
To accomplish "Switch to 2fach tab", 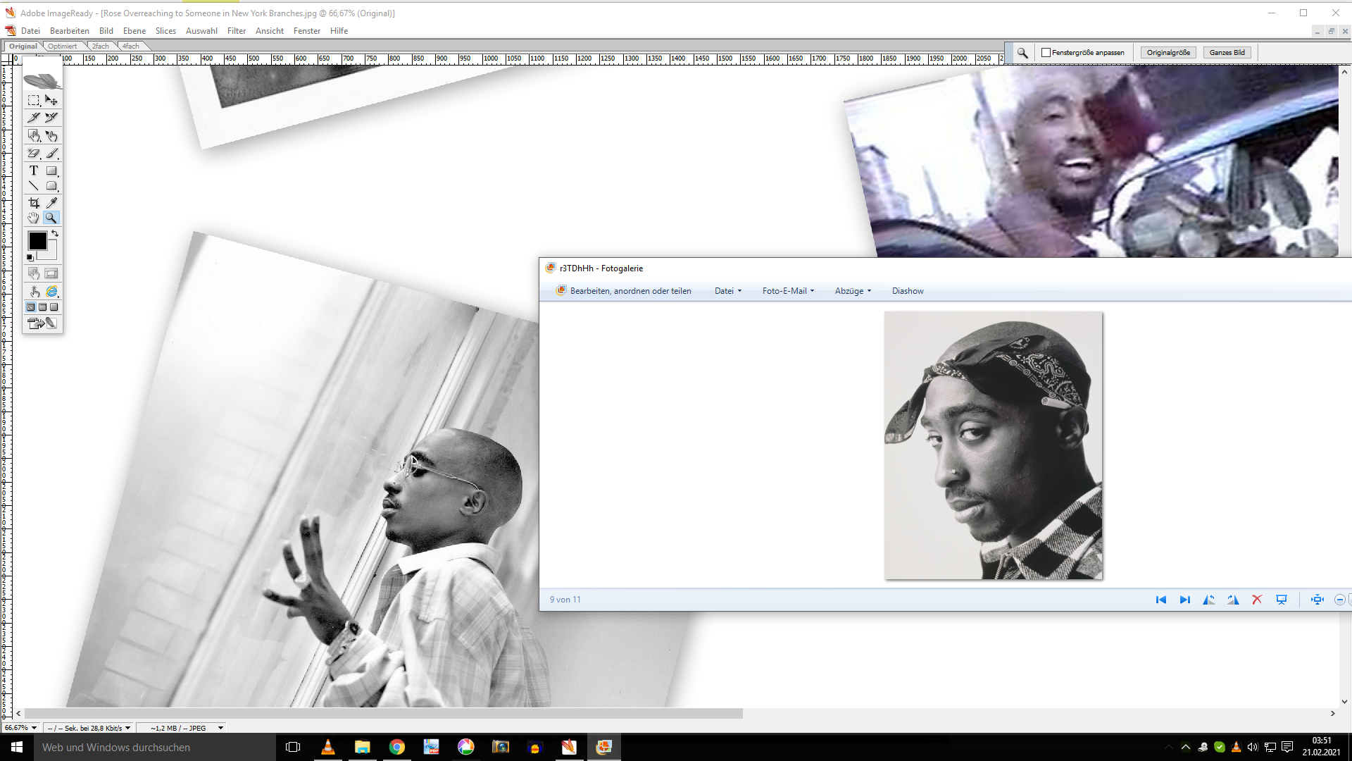I will [x=101, y=47].
